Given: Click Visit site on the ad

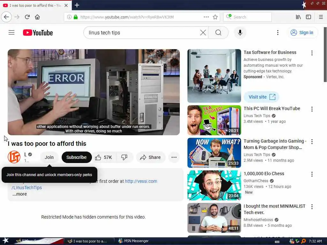Looking at the screenshot, I should (262, 97).
